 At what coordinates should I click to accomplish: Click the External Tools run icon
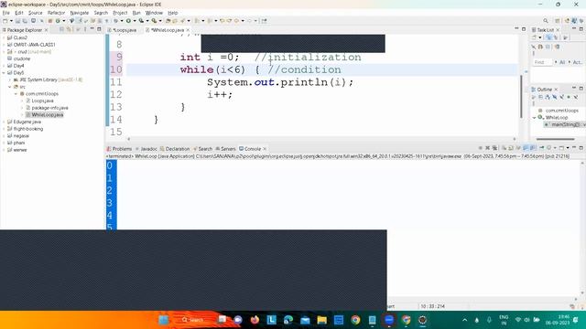[154, 21]
